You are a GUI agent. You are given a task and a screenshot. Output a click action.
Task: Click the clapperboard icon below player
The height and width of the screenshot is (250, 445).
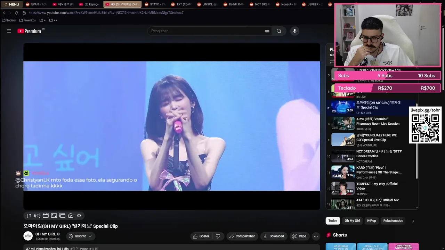(46, 216)
